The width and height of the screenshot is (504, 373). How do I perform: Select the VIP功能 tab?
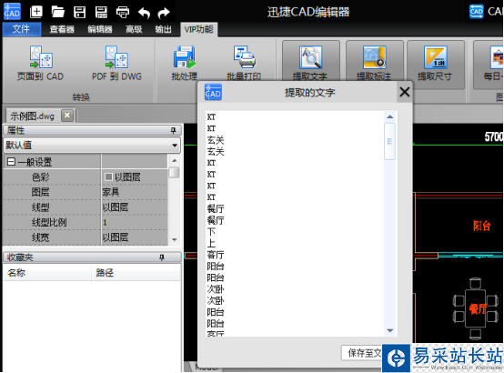coord(199,30)
